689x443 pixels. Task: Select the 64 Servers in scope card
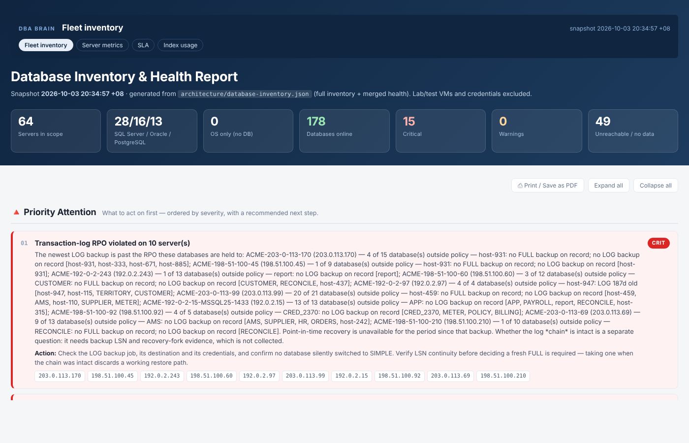click(56, 131)
